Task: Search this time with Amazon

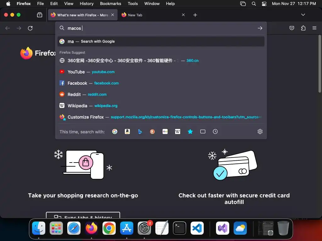Action: coord(127,131)
